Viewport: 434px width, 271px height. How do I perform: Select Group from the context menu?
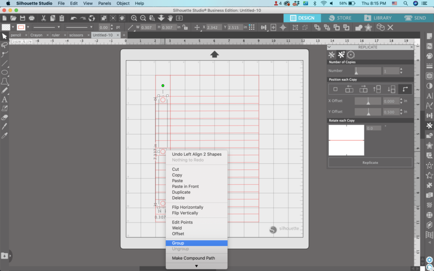pos(197,243)
